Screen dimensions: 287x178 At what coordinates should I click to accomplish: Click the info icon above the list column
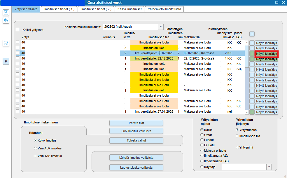[x=252, y=34]
